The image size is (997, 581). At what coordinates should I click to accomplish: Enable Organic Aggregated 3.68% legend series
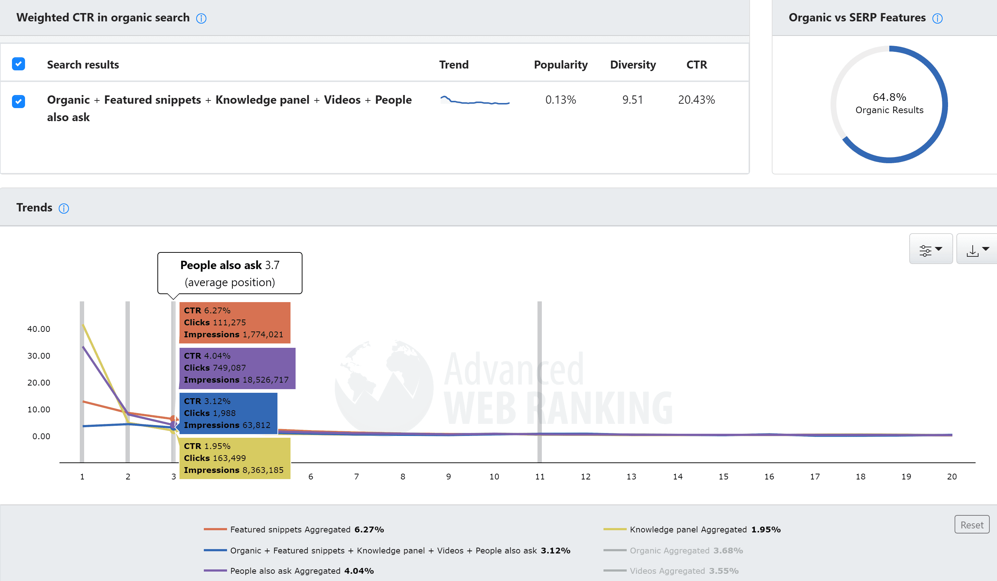[x=673, y=551]
